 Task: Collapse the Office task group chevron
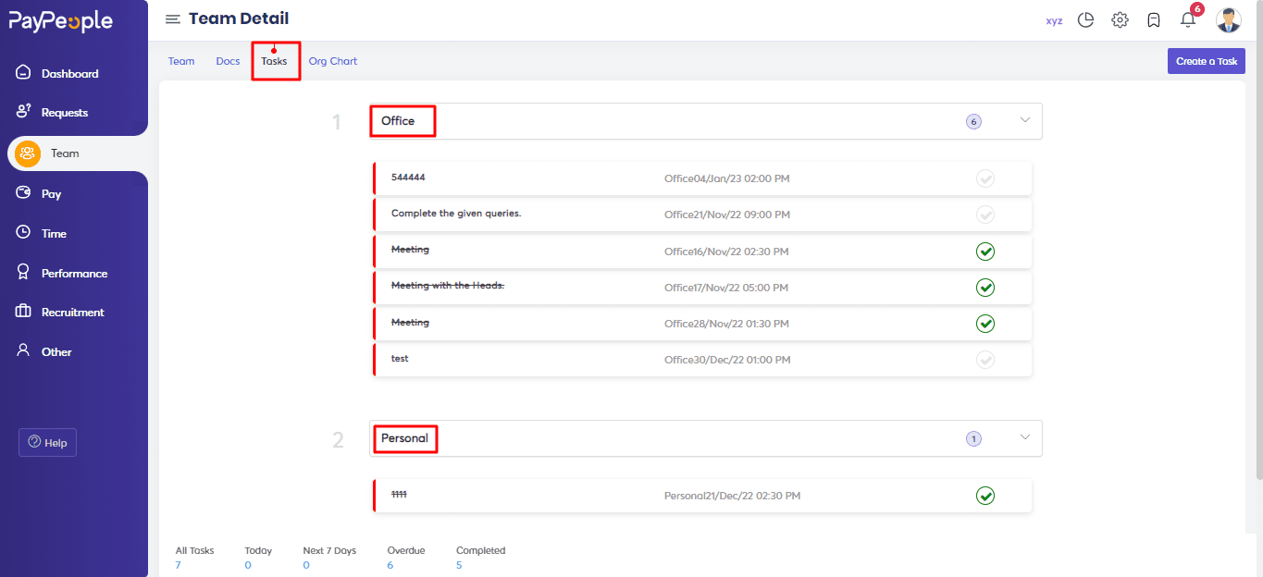coord(1024,120)
